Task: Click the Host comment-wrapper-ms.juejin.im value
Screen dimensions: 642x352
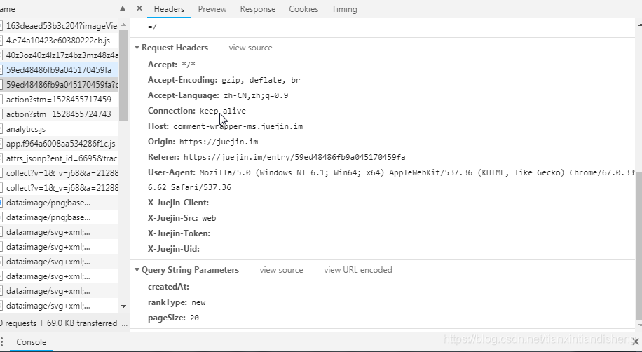Action: 238,127
